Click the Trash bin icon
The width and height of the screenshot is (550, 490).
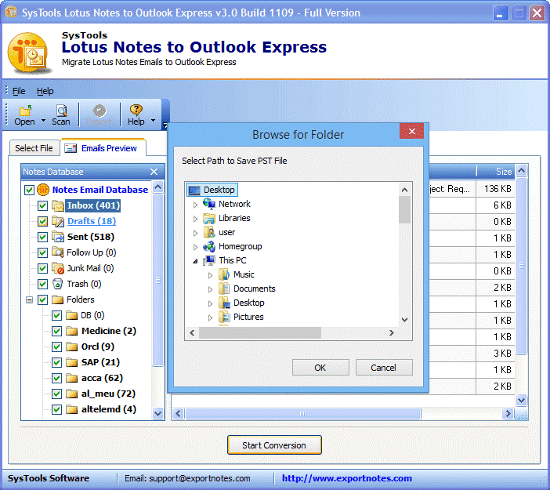pos(57,284)
